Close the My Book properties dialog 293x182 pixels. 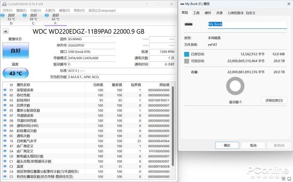[x=289, y=4]
